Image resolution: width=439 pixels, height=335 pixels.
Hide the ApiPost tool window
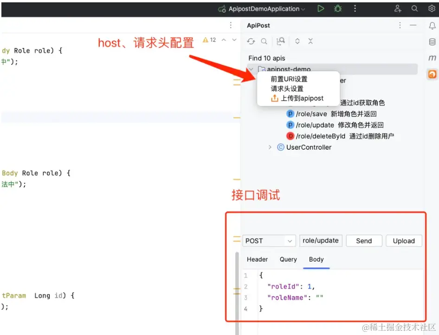click(413, 25)
